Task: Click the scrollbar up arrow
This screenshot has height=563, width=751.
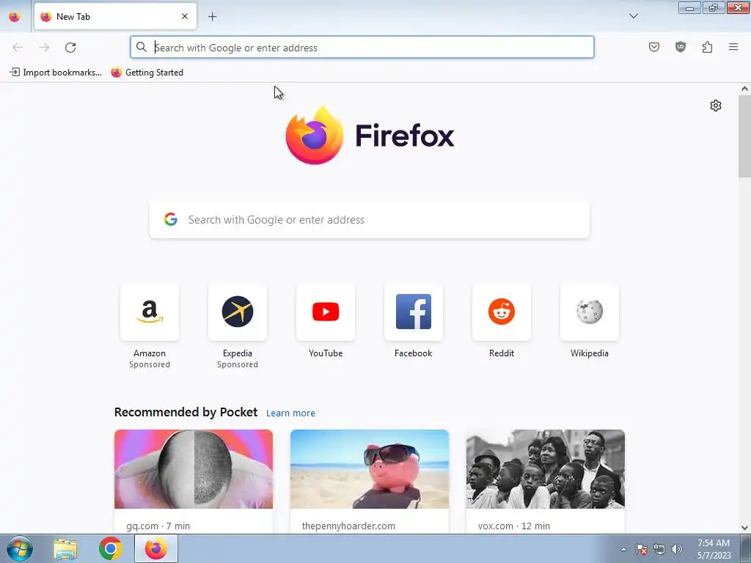Action: 744,89
